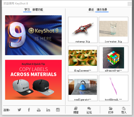Open the toothbrush demo scene
Screen dimensions: 134x117
[x=114, y=88]
